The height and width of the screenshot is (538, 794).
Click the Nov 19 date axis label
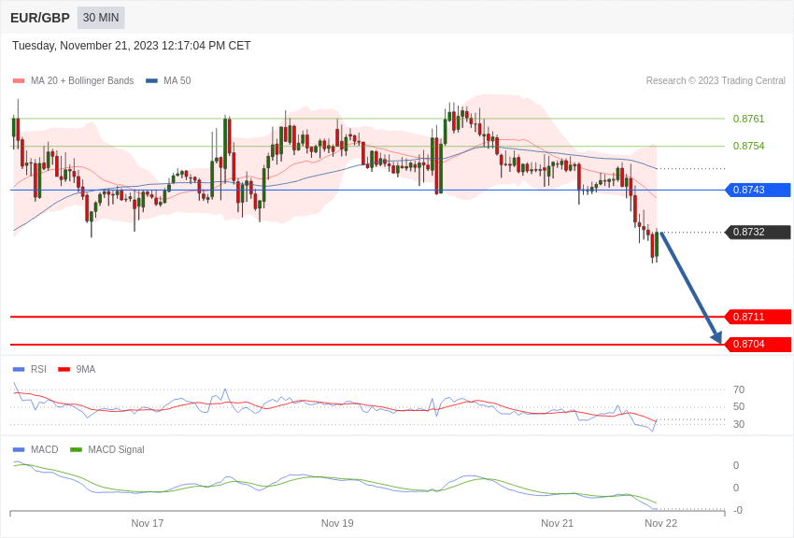pos(337,523)
